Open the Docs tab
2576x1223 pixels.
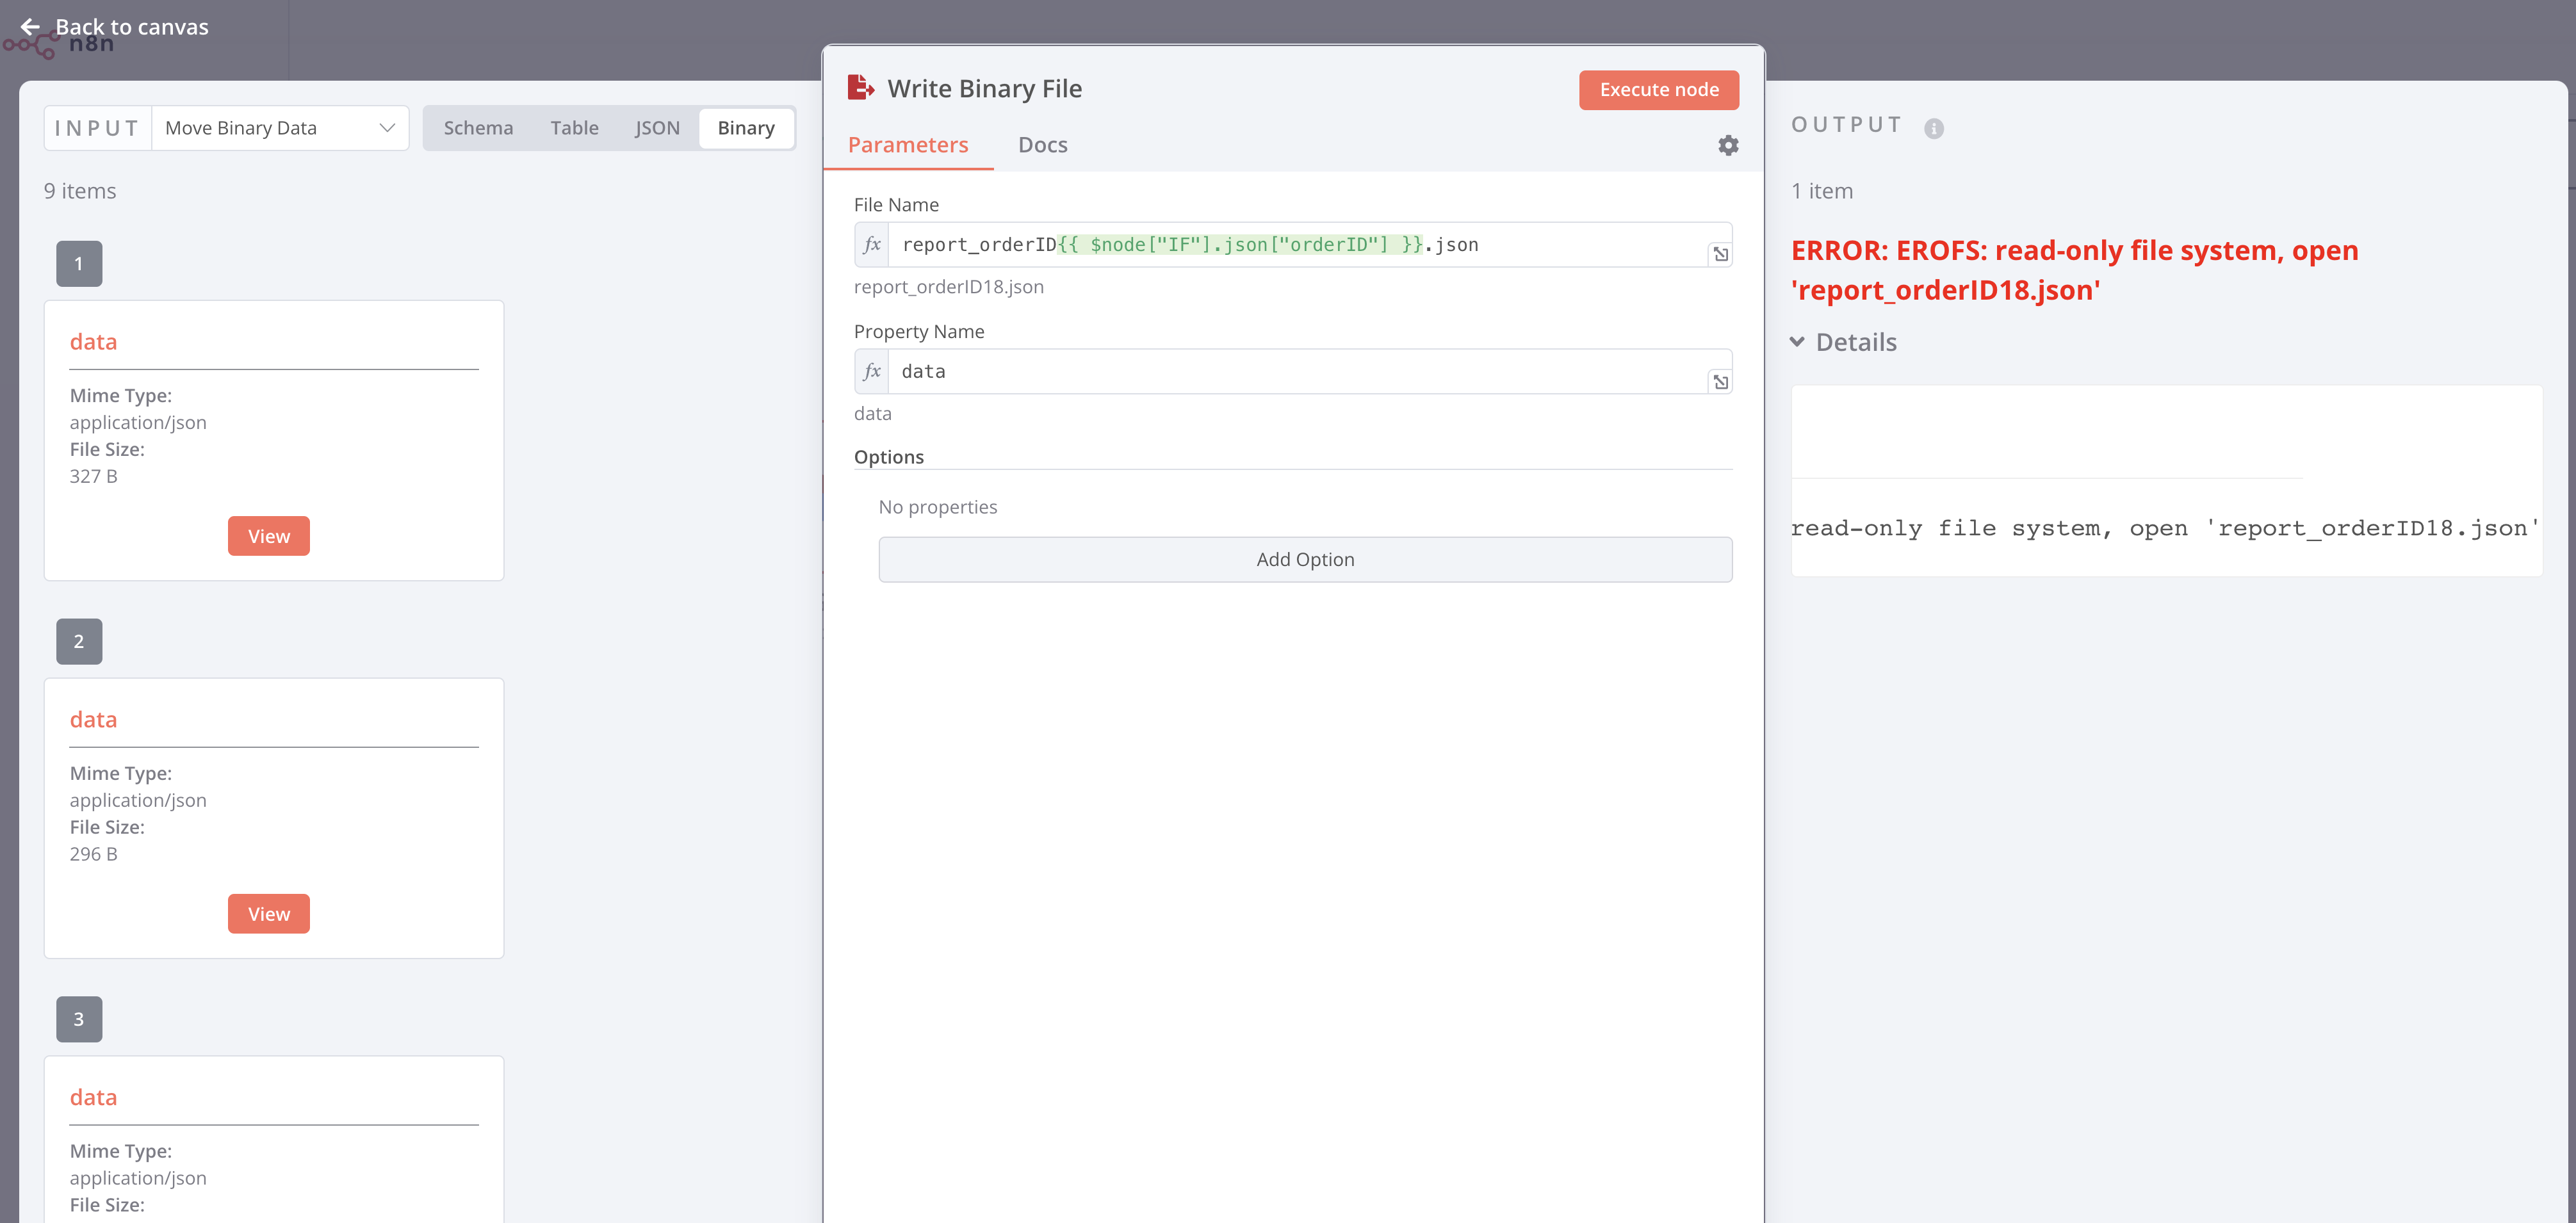1042,145
